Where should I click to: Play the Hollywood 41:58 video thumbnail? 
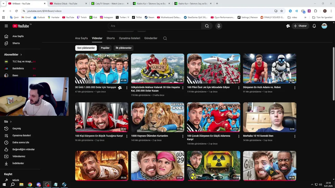click(102, 69)
